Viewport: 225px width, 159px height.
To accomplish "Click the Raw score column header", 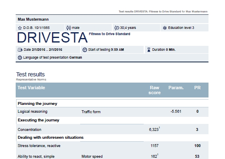I will pyautogui.click(x=154, y=90).
